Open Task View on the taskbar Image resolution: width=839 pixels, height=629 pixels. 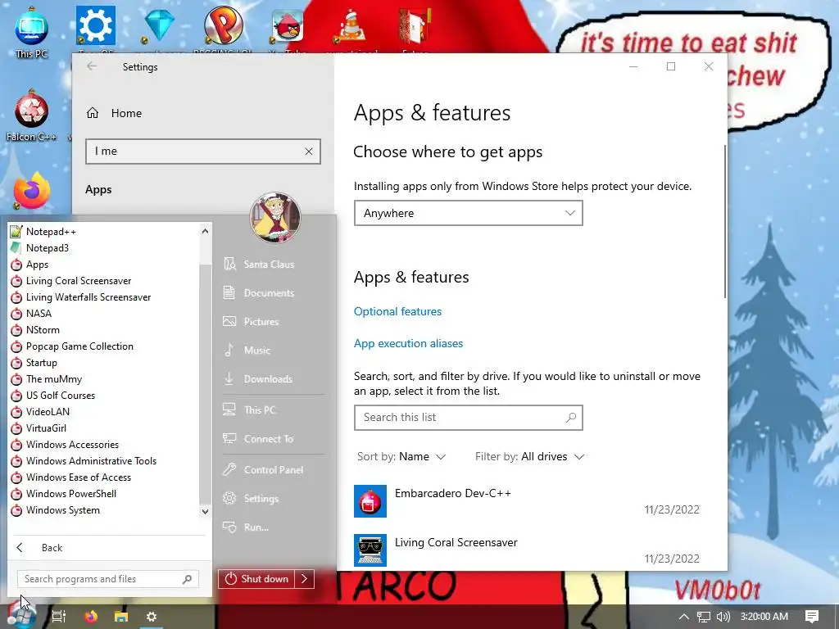(x=59, y=617)
